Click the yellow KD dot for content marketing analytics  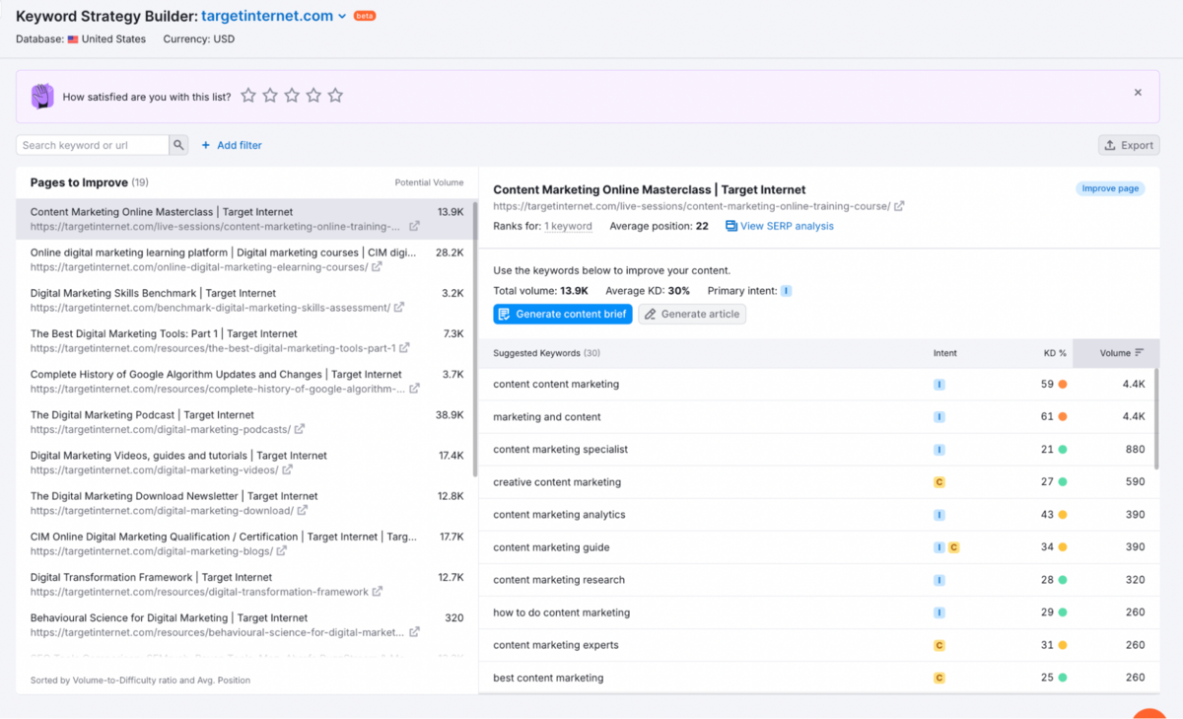[1063, 515]
